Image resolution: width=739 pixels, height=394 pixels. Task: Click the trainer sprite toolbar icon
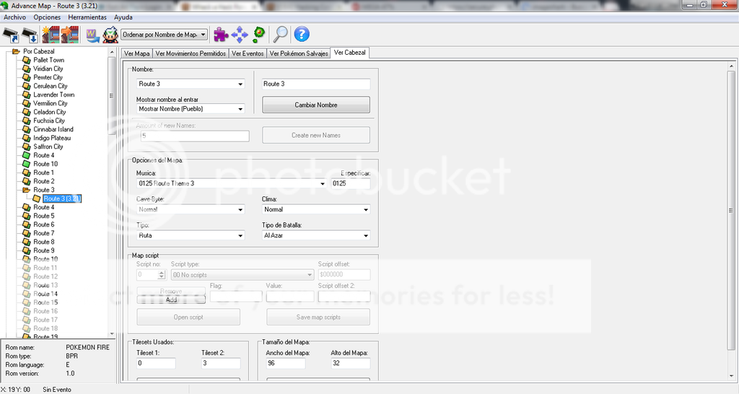(x=110, y=34)
